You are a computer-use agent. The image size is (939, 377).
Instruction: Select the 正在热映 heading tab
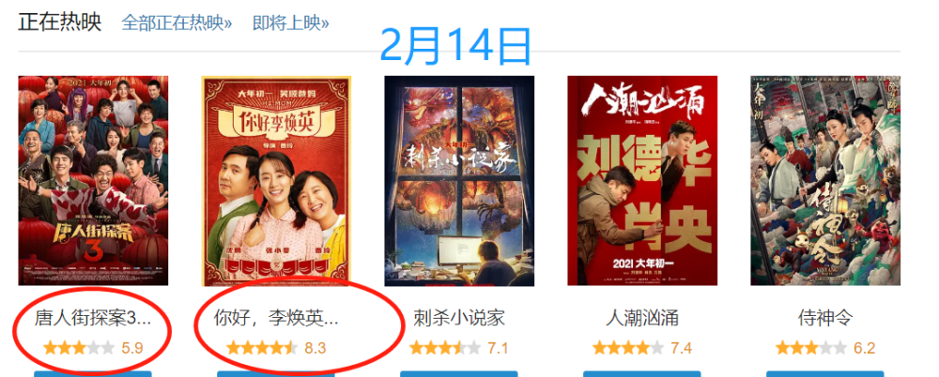click(x=60, y=23)
